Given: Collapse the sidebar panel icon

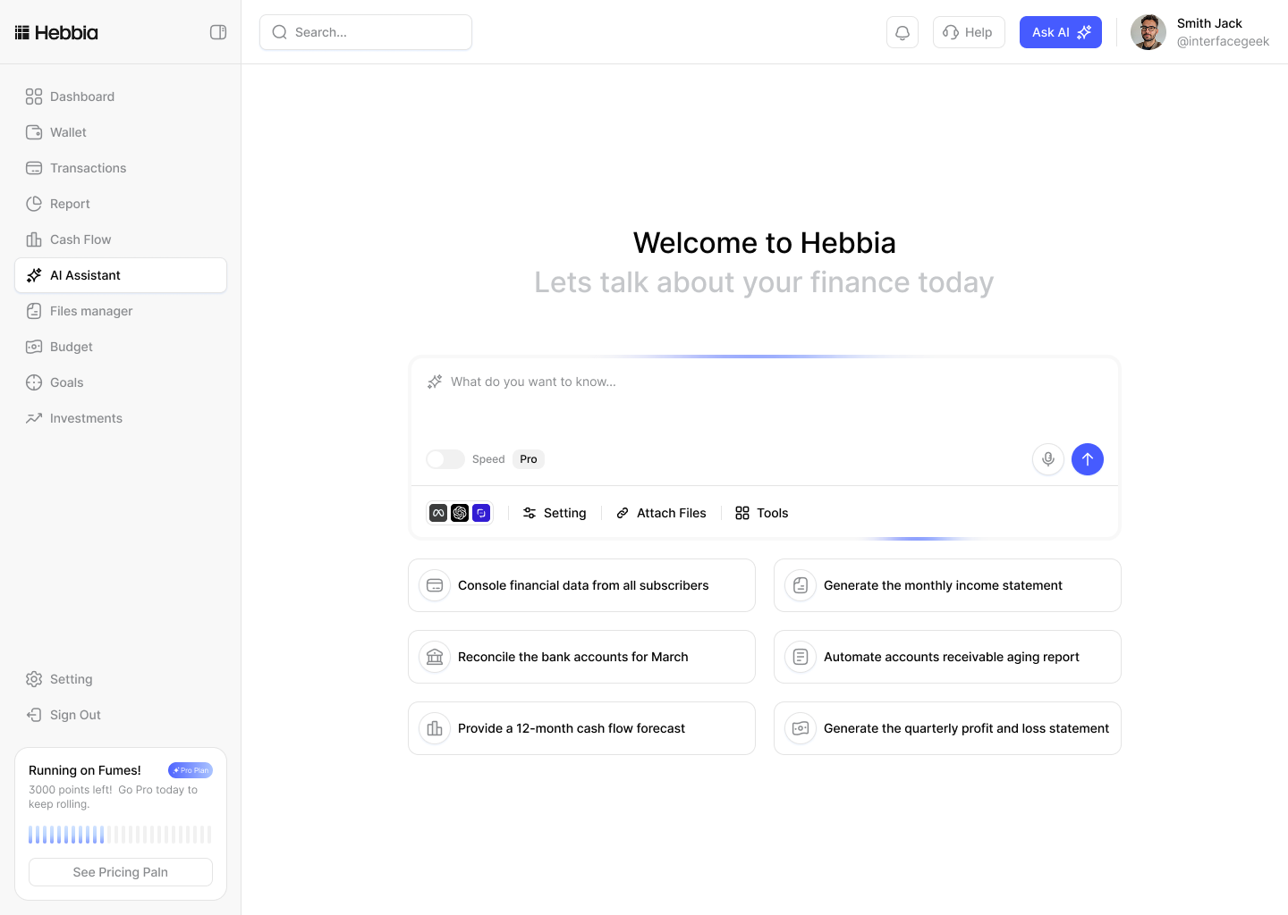Looking at the screenshot, I should click(218, 32).
